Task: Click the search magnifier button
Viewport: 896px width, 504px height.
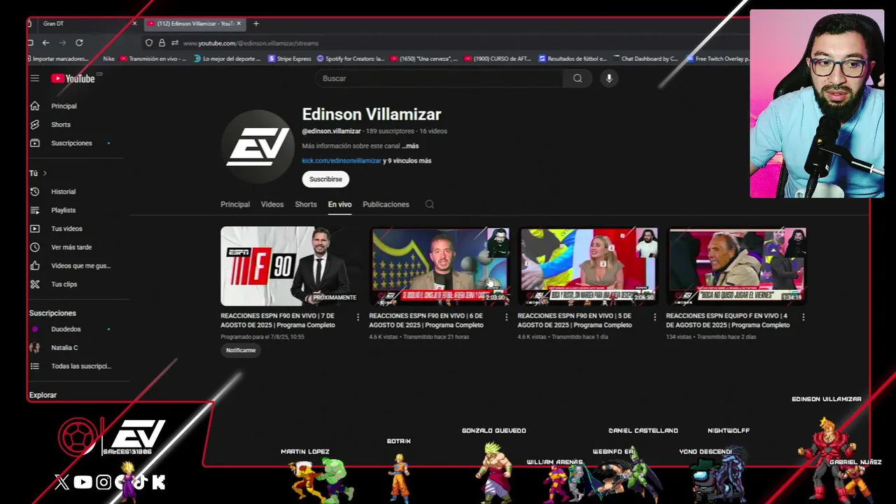Action: (577, 78)
